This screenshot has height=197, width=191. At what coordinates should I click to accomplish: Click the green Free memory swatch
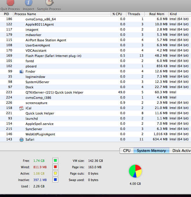[x=55, y=160]
